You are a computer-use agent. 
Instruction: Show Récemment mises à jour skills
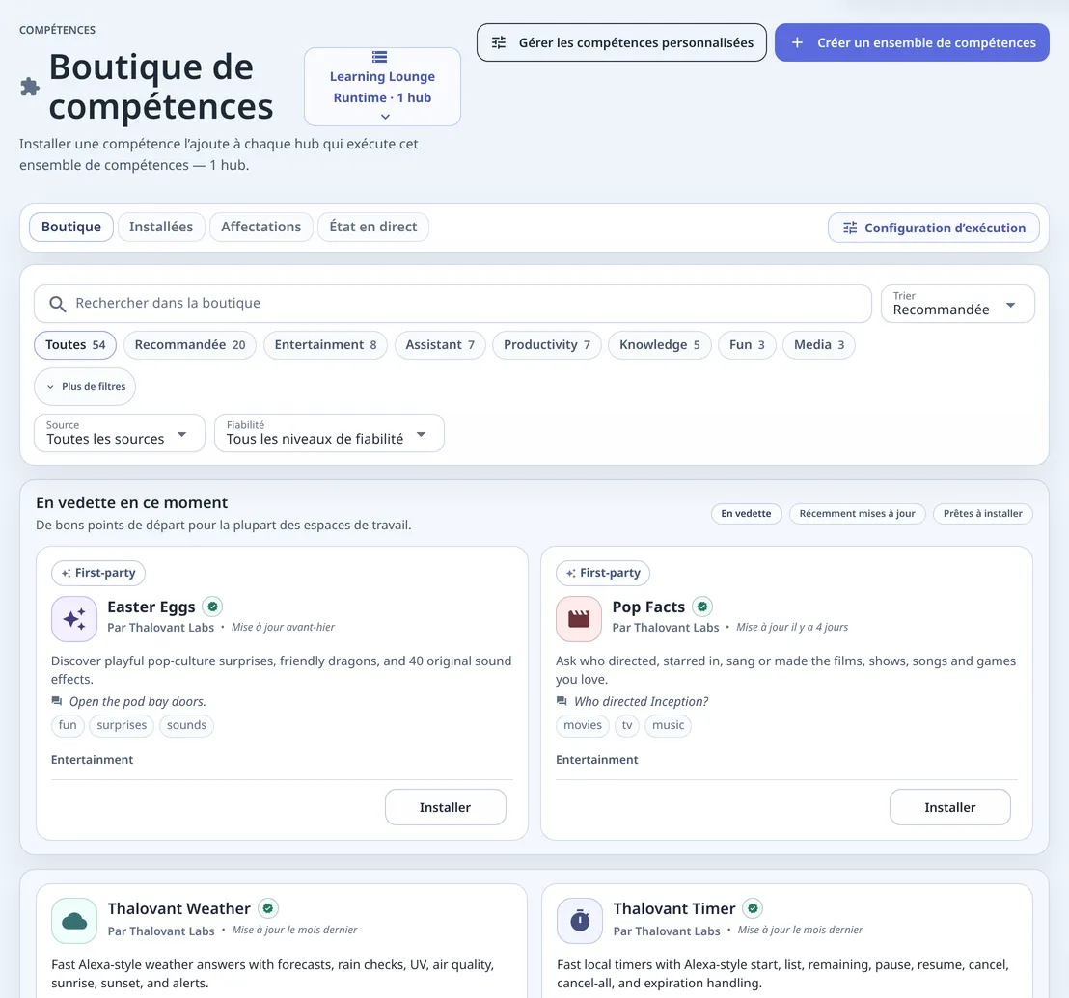coord(857,514)
